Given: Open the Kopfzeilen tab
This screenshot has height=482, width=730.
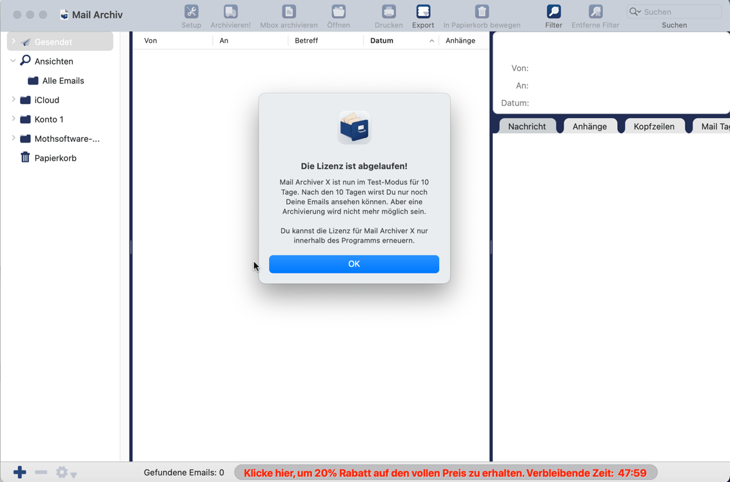Looking at the screenshot, I should click(653, 126).
